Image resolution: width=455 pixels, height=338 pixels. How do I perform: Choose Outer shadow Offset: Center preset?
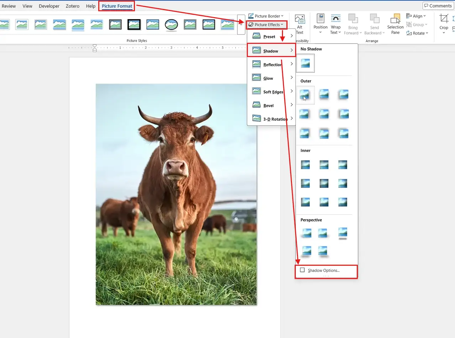point(324,114)
